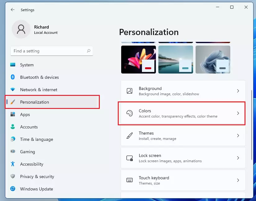Minimize the Settings window
This screenshot has height=201, width=256.
click(218, 7)
